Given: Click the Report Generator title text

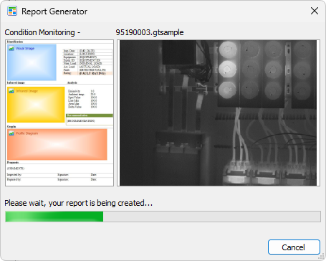Looking at the screenshot, I should (54, 11).
